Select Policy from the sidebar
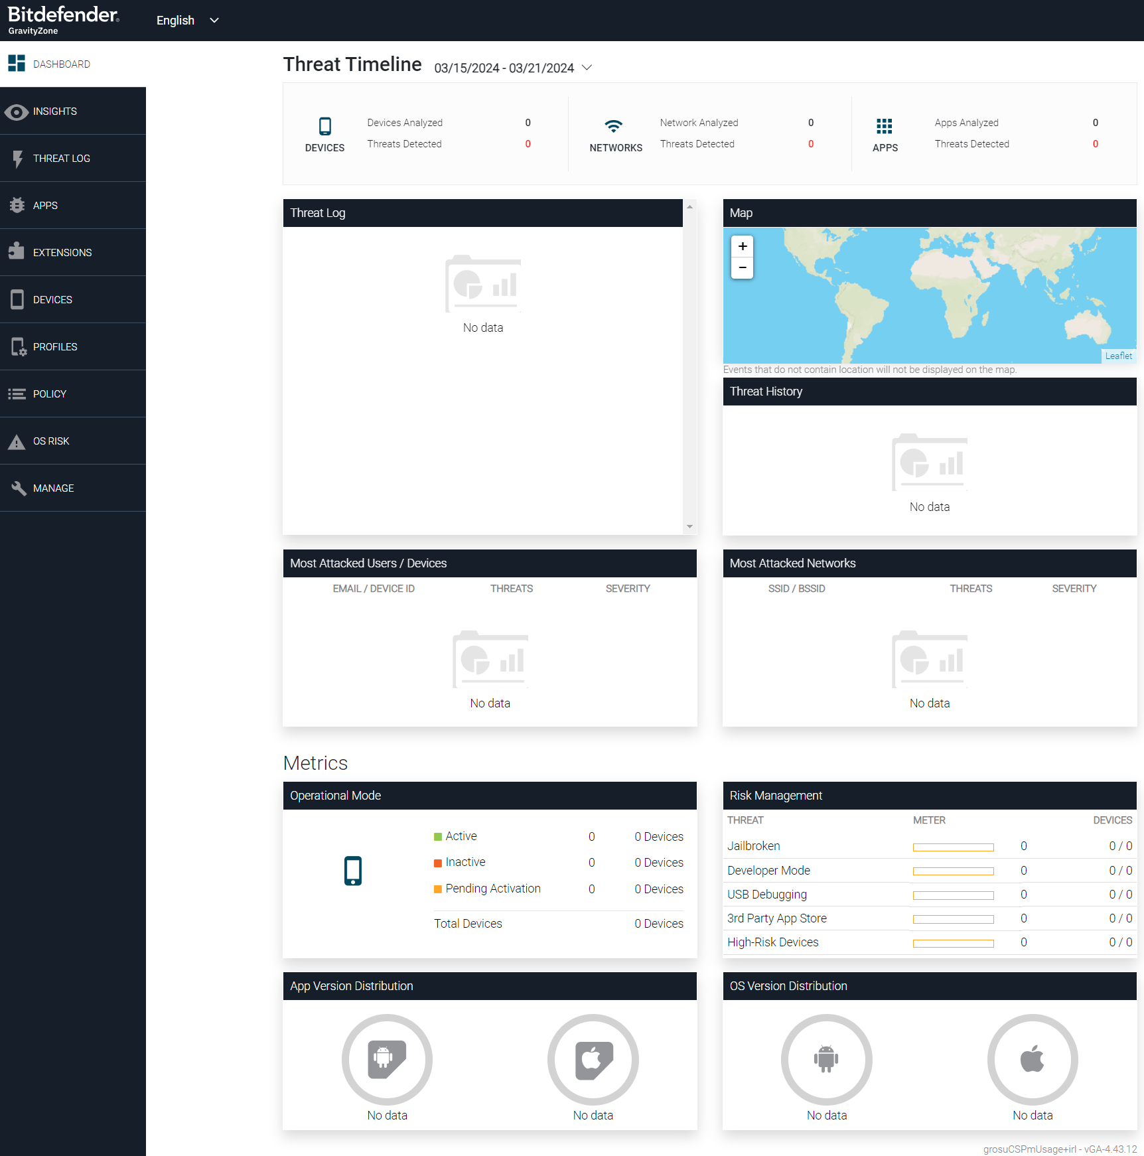 pos(49,394)
